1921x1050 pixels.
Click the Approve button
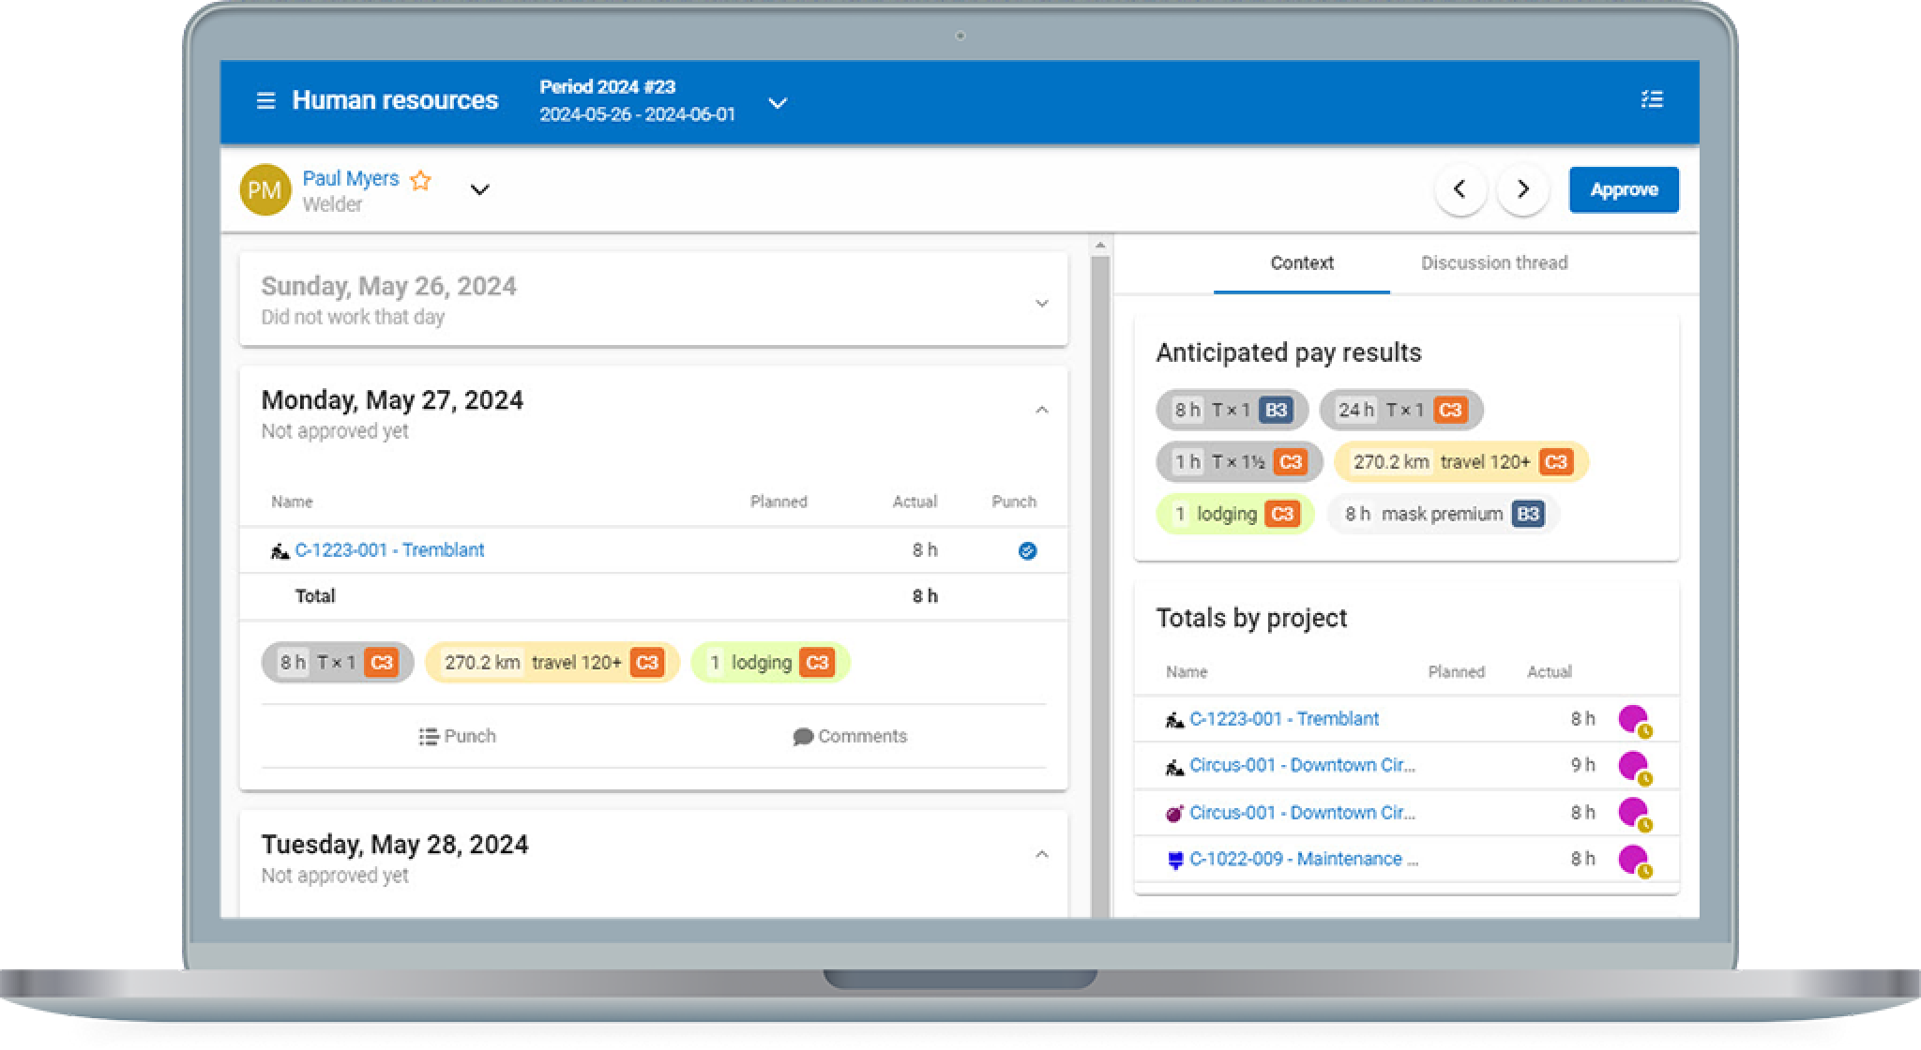point(1624,189)
